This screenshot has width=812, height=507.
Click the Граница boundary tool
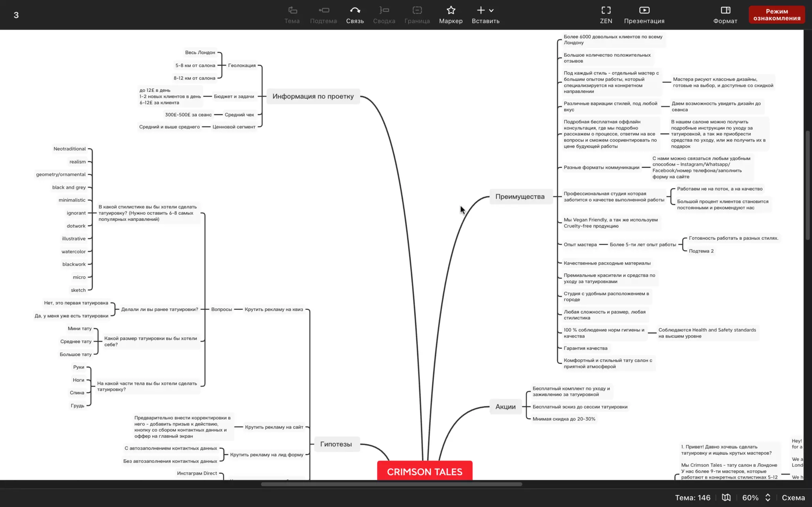(x=417, y=11)
